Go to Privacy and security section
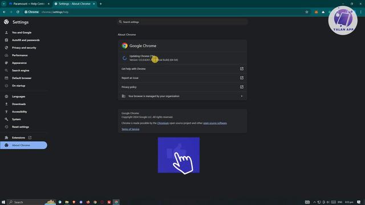The image size is (365, 205). [24, 48]
